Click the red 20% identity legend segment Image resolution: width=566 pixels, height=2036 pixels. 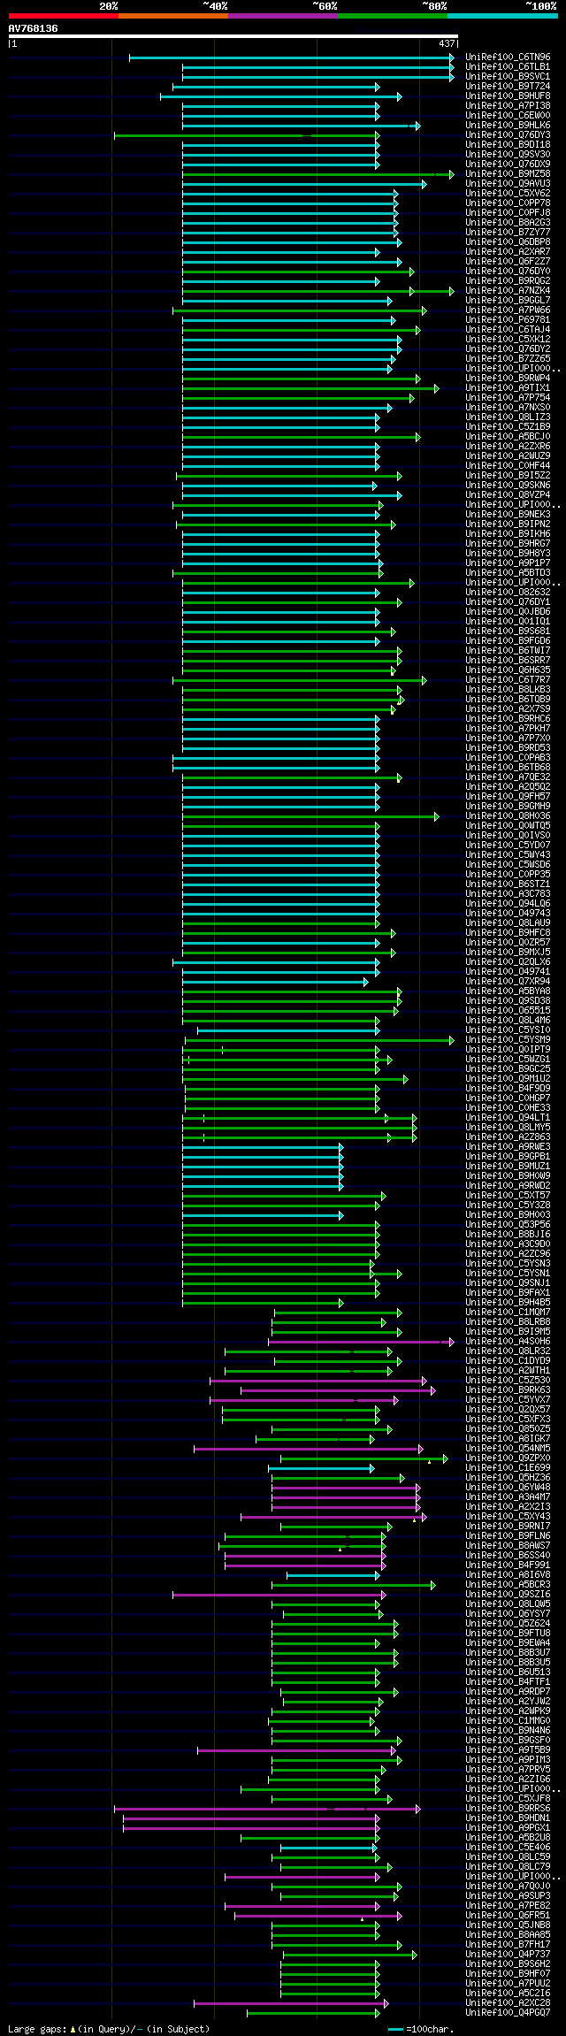(63, 16)
